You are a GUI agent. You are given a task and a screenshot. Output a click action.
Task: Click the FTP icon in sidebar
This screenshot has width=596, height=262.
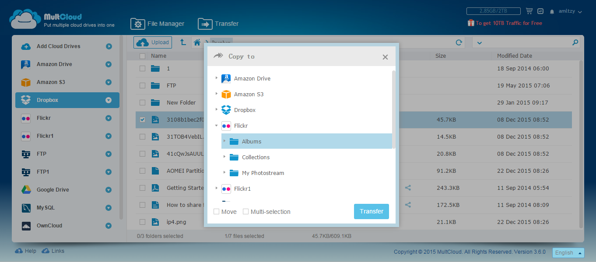[x=26, y=154]
